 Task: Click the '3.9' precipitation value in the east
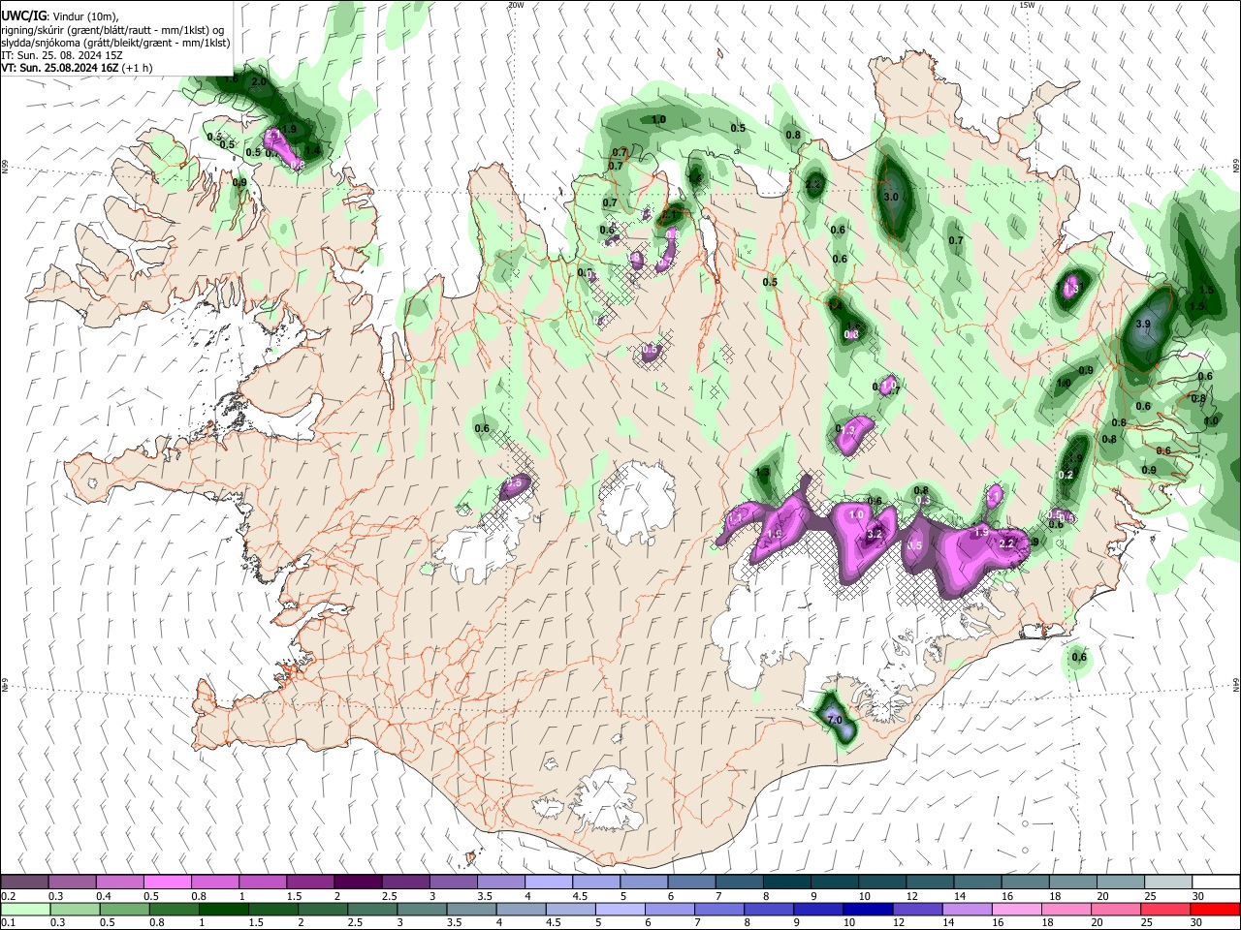point(1142,325)
